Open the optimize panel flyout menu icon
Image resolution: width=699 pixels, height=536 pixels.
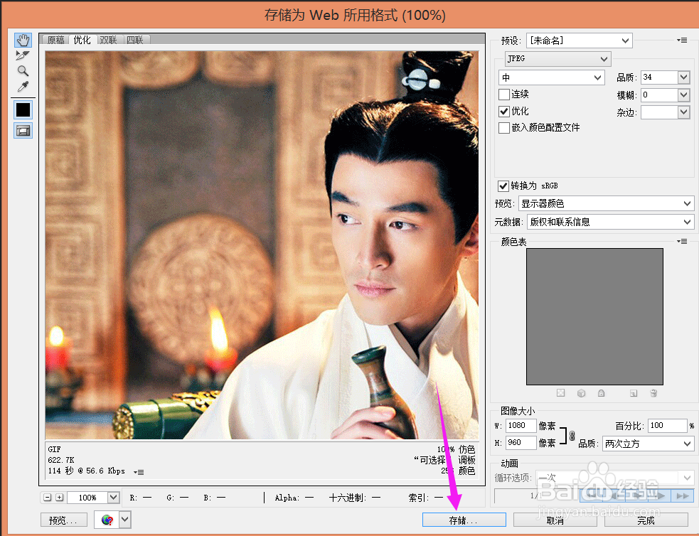(682, 40)
